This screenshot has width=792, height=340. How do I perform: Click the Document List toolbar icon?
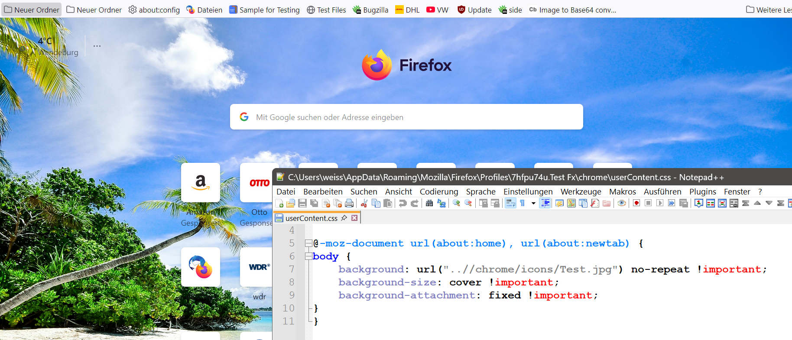coord(583,203)
